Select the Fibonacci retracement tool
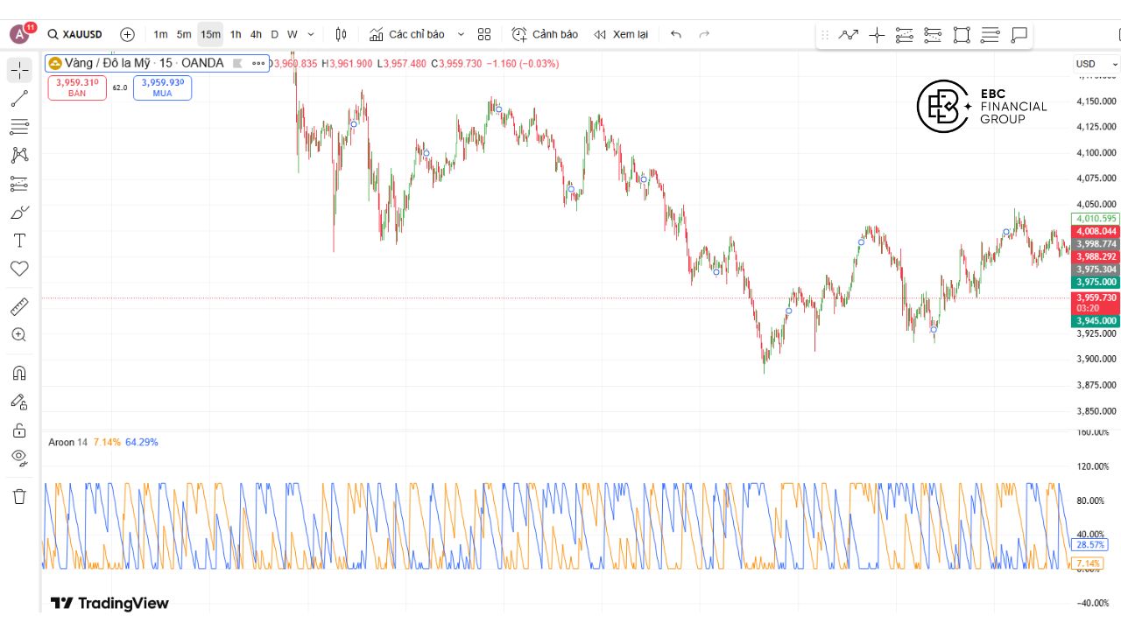This screenshot has height=630, width=1121. 19,127
